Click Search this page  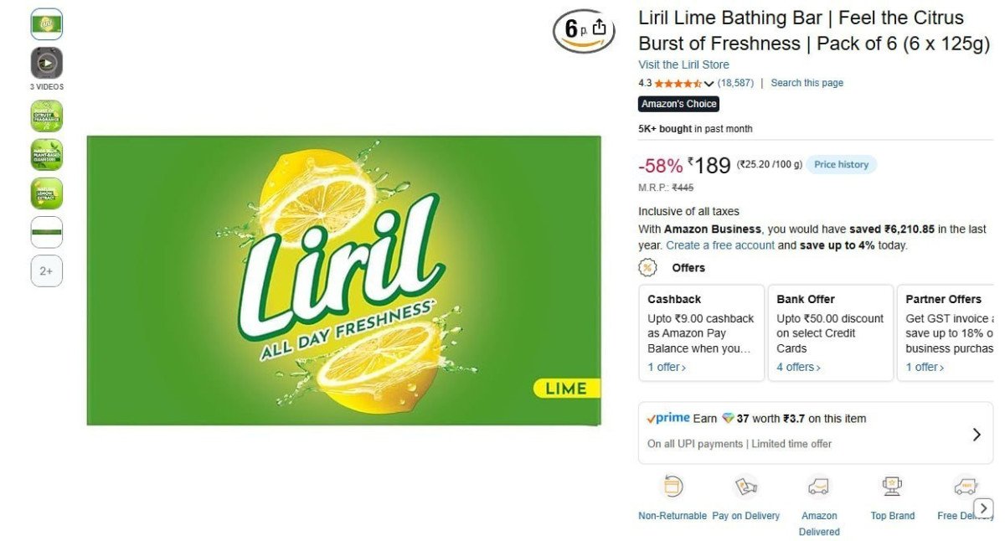(x=807, y=83)
